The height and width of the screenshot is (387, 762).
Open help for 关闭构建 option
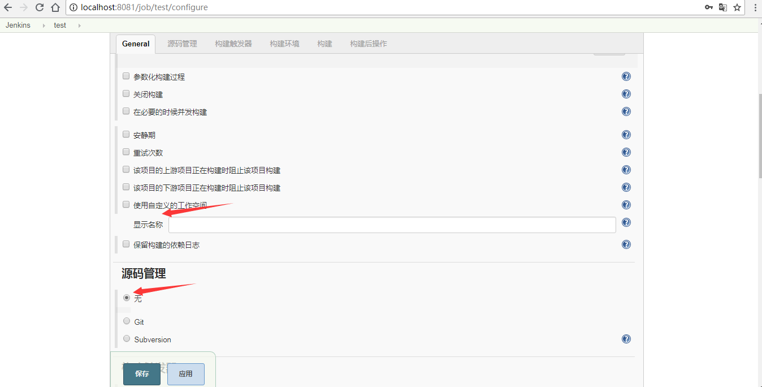pos(626,93)
